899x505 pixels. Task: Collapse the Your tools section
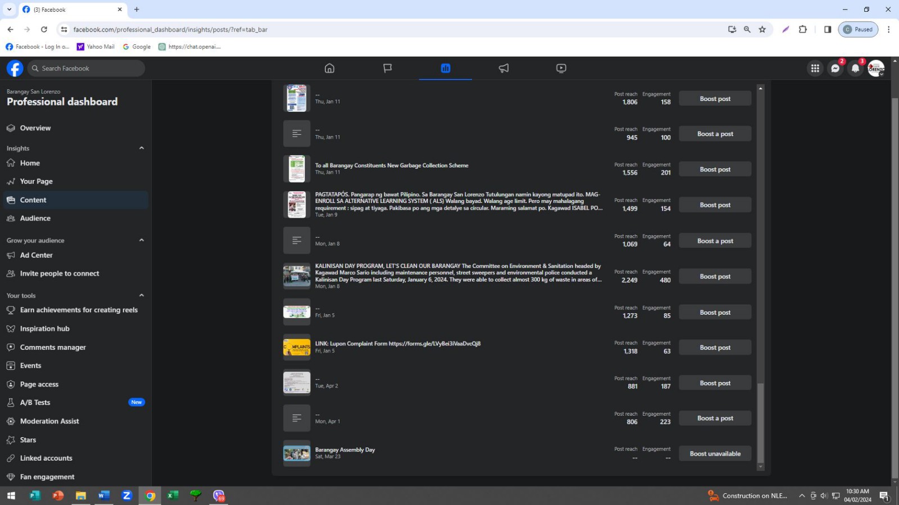(x=142, y=295)
